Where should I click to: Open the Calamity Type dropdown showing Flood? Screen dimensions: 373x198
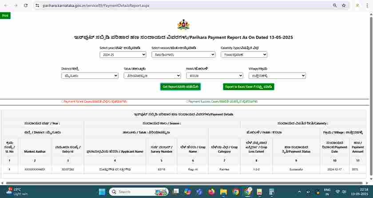(x=244, y=55)
